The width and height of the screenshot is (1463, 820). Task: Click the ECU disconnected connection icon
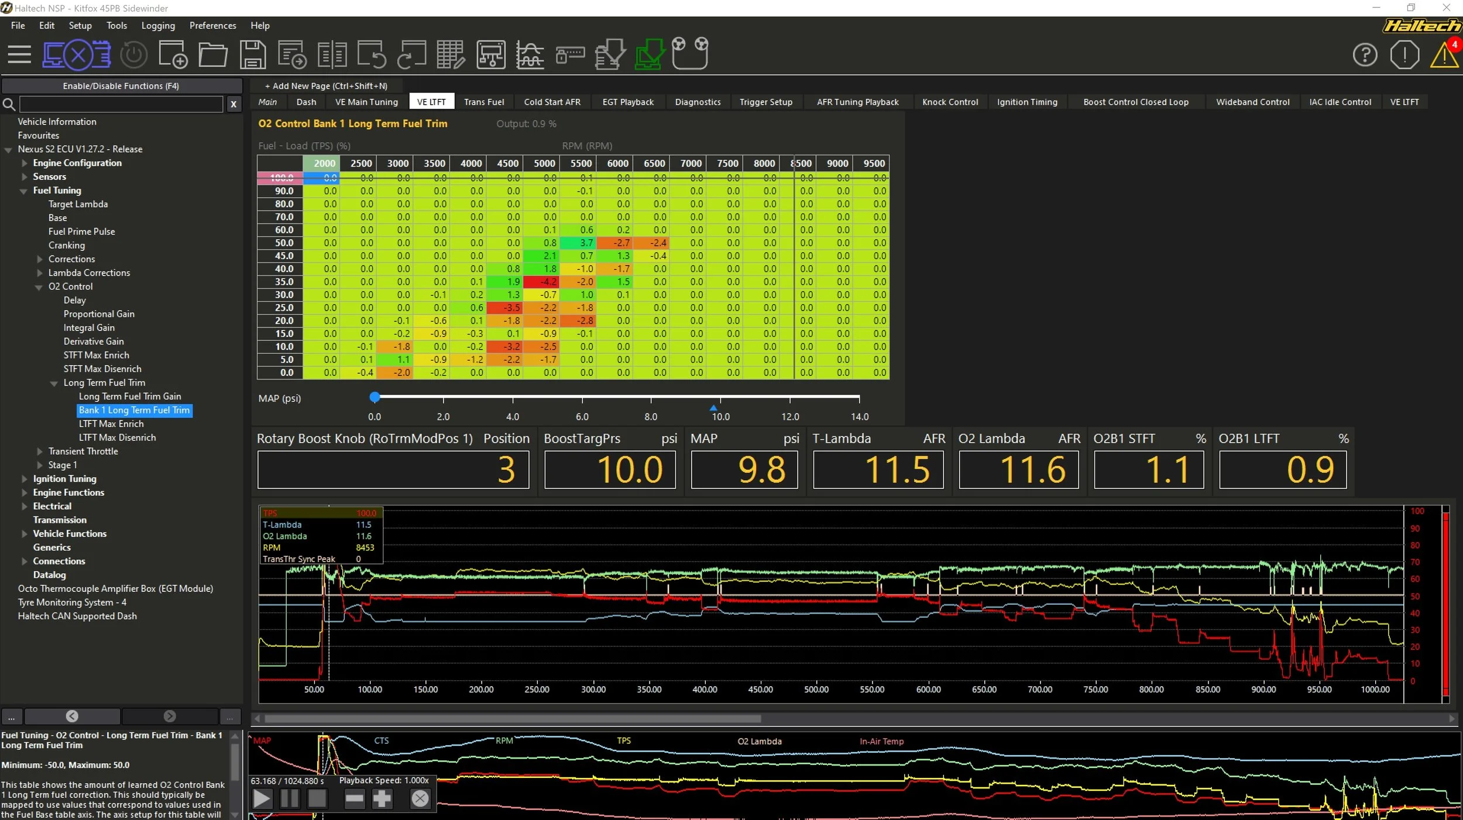point(77,55)
